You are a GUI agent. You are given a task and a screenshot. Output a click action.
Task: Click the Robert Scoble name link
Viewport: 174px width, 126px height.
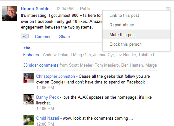pyautogui.click(x=35, y=9)
